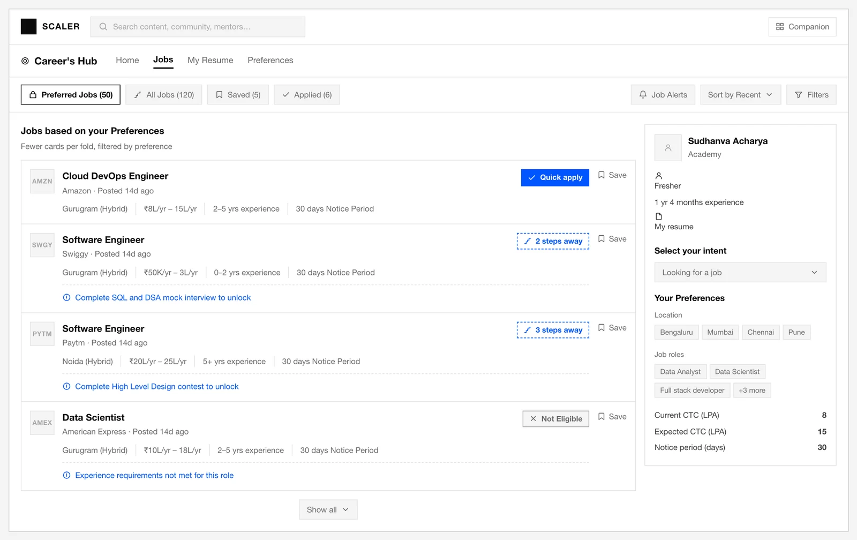Select the Full stack developer chip
857x540 pixels.
[692, 391]
